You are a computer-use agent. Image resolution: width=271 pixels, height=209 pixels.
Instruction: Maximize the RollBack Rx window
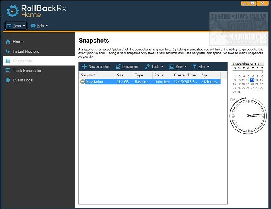coord(252,3)
